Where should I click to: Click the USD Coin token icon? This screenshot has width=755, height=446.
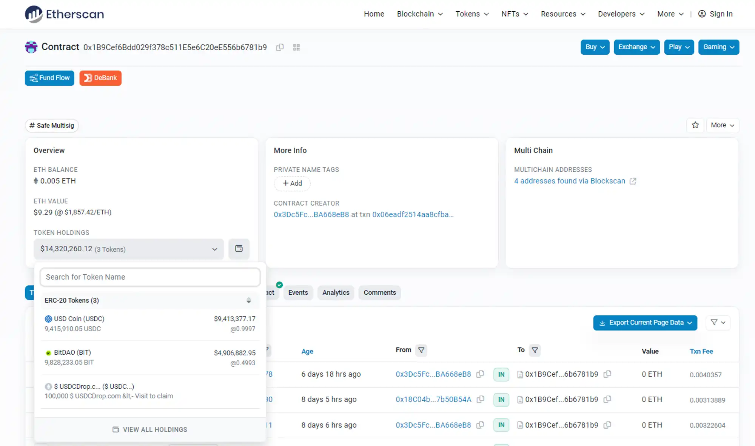pyautogui.click(x=48, y=319)
